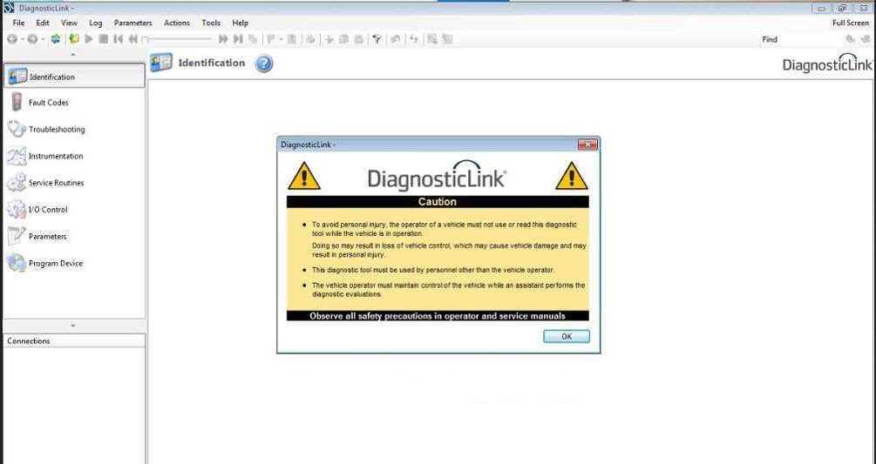Open the File menu
Viewport: 876px width, 464px height.
[x=18, y=23]
